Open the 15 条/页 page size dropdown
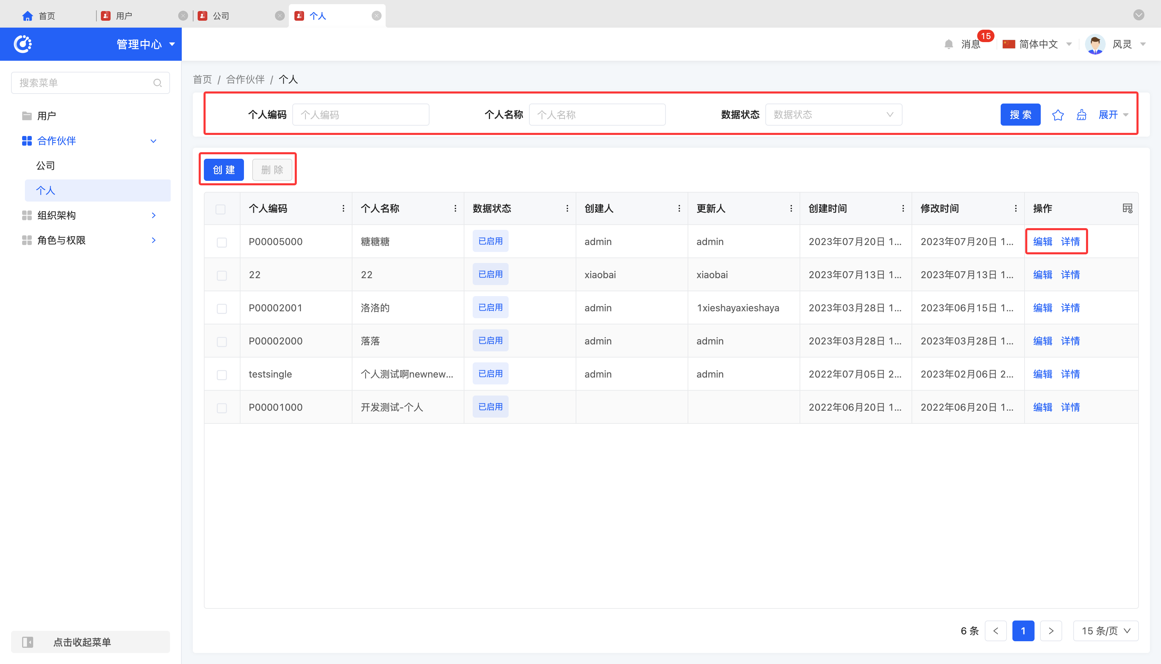 pyautogui.click(x=1105, y=631)
